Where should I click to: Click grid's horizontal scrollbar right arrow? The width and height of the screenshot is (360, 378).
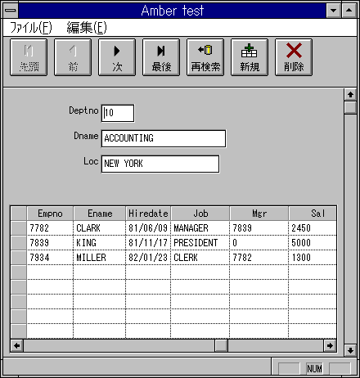pyautogui.click(x=330, y=346)
